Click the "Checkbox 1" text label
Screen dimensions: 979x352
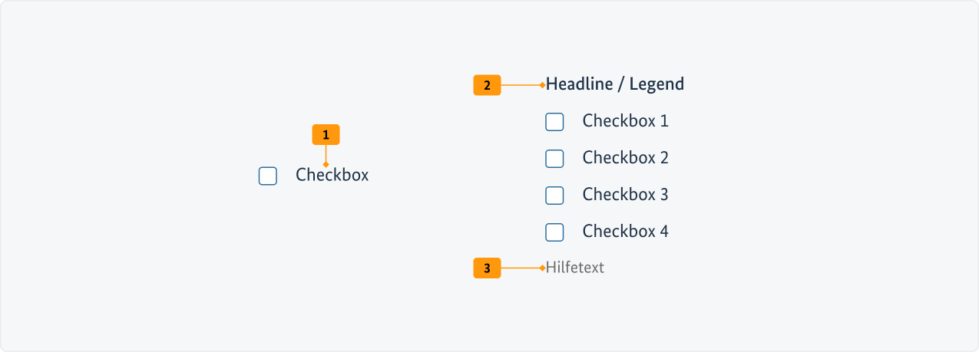pyautogui.click(x=625, y=121)
